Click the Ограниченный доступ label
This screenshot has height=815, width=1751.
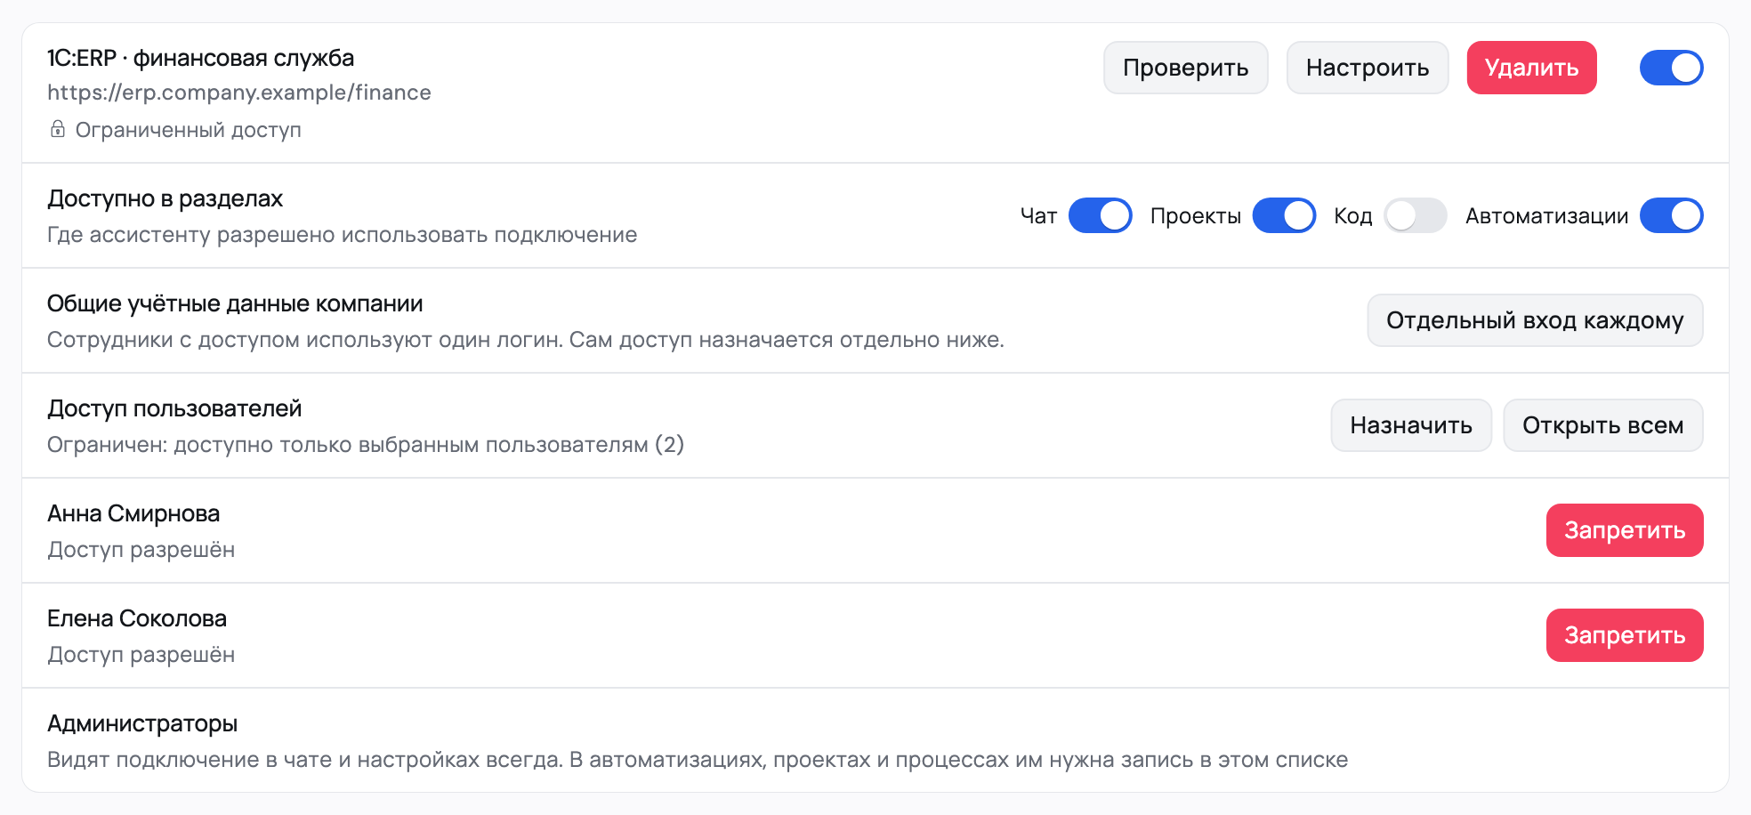pyautogui.click(x=189, y=130)
